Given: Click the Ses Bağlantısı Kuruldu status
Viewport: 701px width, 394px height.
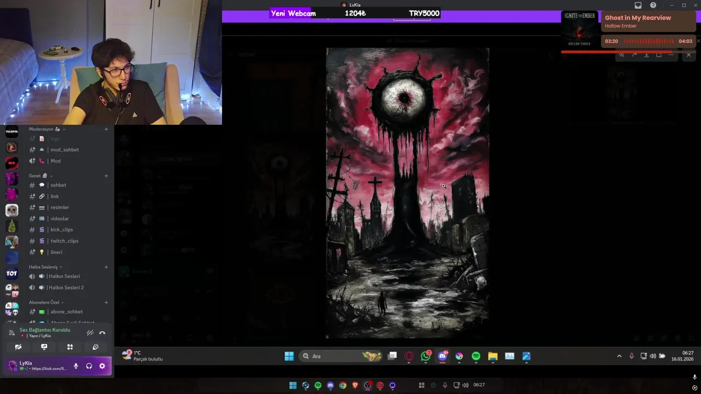Looking at the screenshot, I should pyautogui.click(x=45, y=330).
